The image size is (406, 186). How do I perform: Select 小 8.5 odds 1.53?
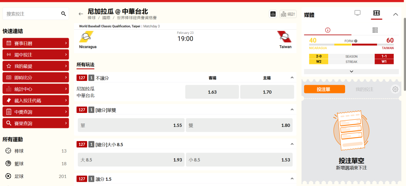[239, 160]
